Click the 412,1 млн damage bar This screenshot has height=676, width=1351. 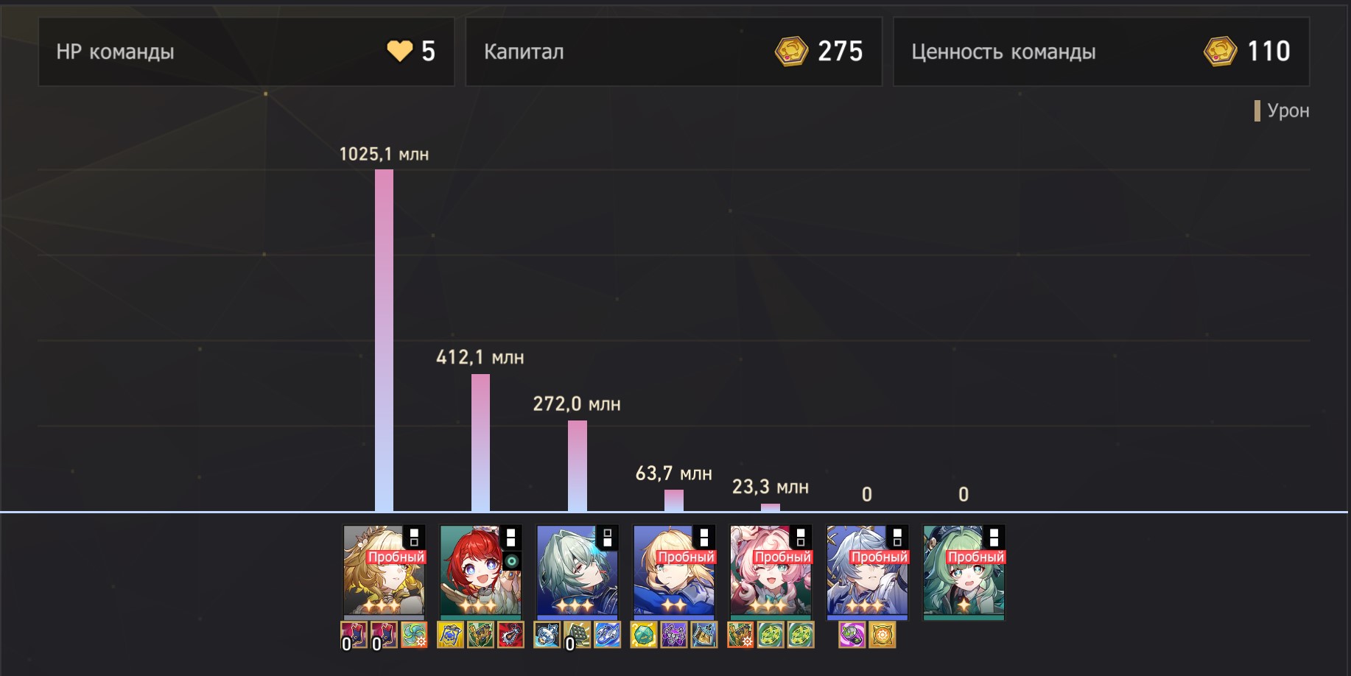pyautogui.click(x=480, y=443)
